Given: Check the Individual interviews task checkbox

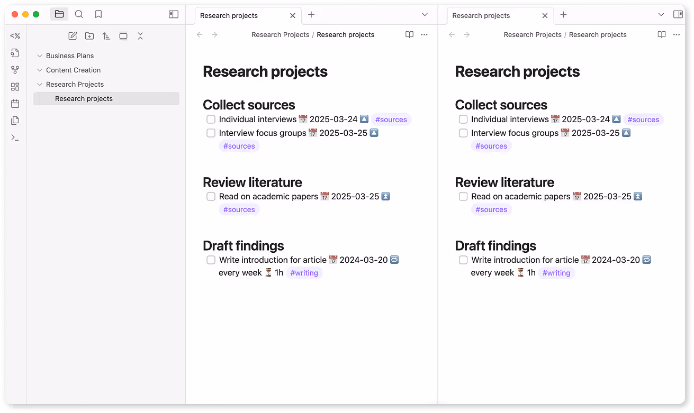Looking at the screenshot, I should click(x=211, y=119).
